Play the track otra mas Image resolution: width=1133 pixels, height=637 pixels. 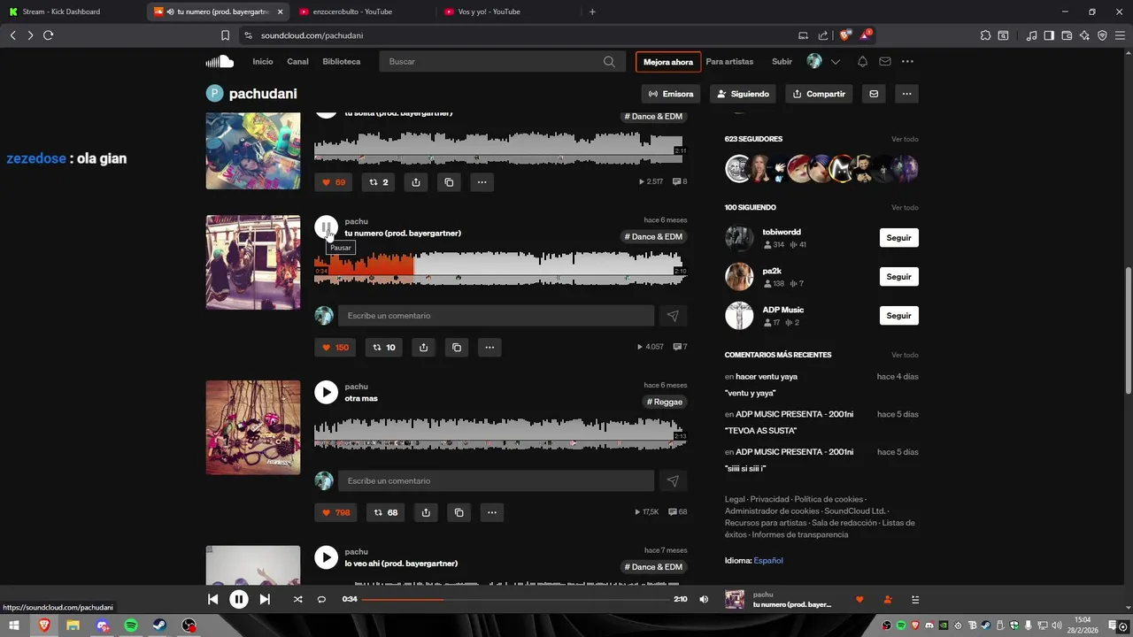[x=327, y=392]
